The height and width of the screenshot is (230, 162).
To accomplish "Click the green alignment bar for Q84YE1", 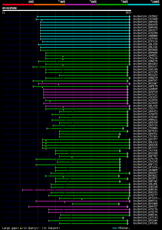I will [x=90, y=134].
